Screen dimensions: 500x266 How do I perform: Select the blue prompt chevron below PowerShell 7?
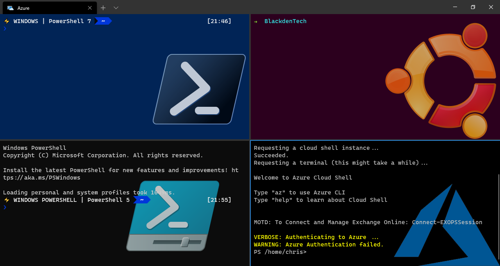click(x=4, y=28)
